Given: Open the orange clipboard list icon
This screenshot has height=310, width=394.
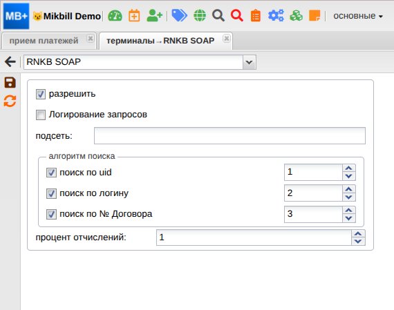Looking at the screenshot, I should [x=256, y=16].
